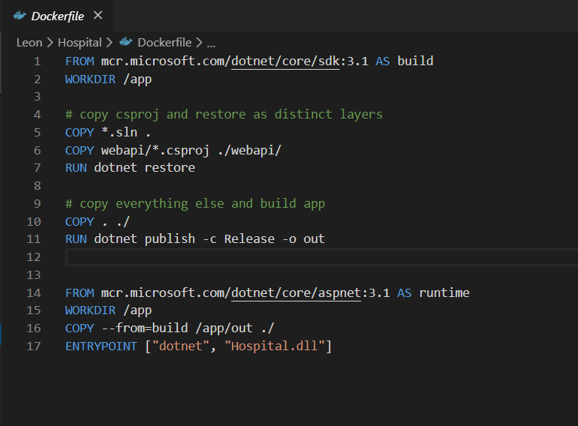
Task: Click the 'RUN dotnet restore' line
Action: click(130, 168)
